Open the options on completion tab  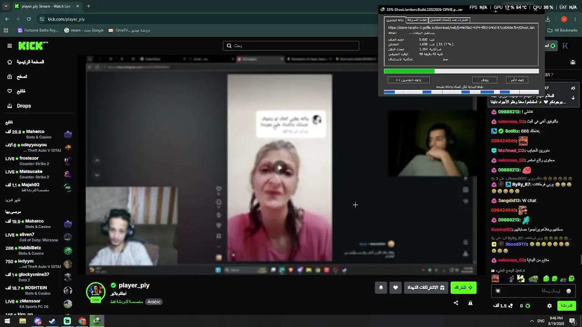coord(449,20)
